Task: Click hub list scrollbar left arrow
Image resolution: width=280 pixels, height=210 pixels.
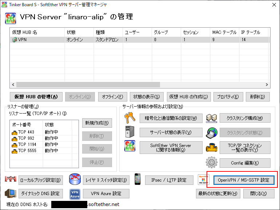Action: click(x=13, y=85)
